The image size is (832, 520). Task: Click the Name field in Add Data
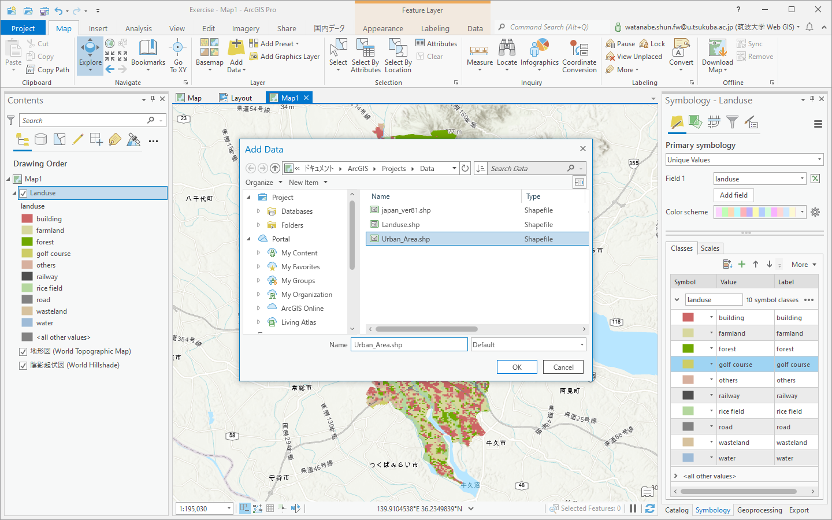pos(409,345)
